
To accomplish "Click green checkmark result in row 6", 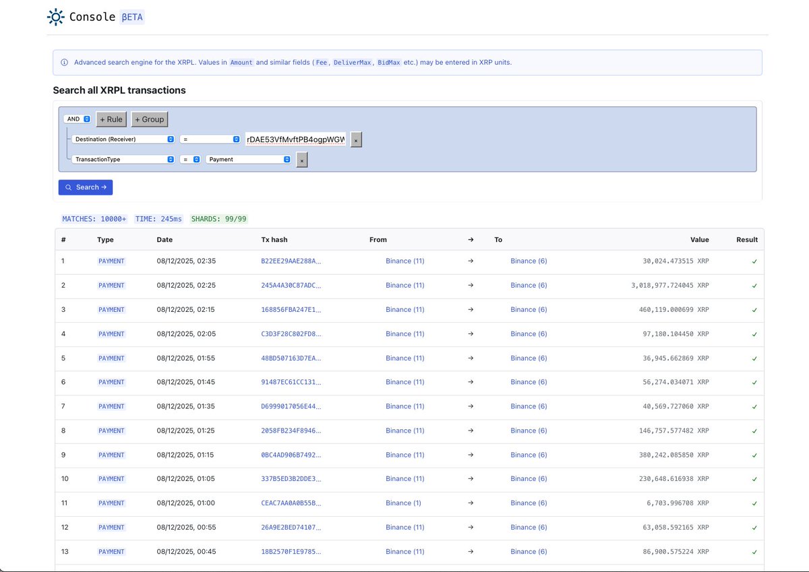I will [754, 383].
